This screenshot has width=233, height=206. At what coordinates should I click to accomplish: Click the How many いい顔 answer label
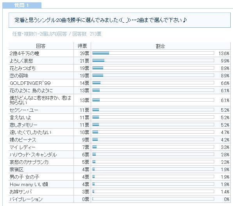pyautogui.click(x=29, y=185)
